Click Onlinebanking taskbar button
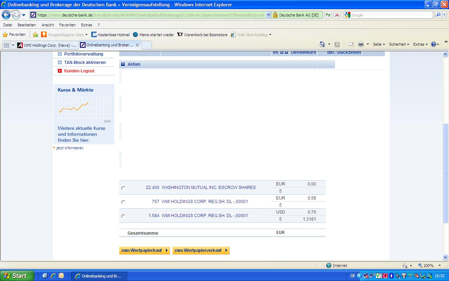The image size is (449, 281). (x=99, y=276)
